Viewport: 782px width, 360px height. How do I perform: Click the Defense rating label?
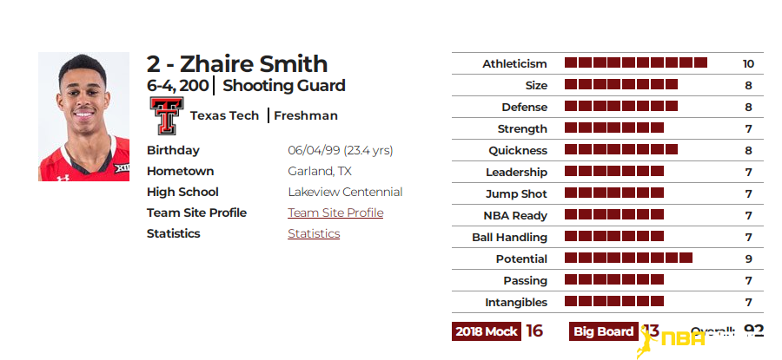[524, 107]
